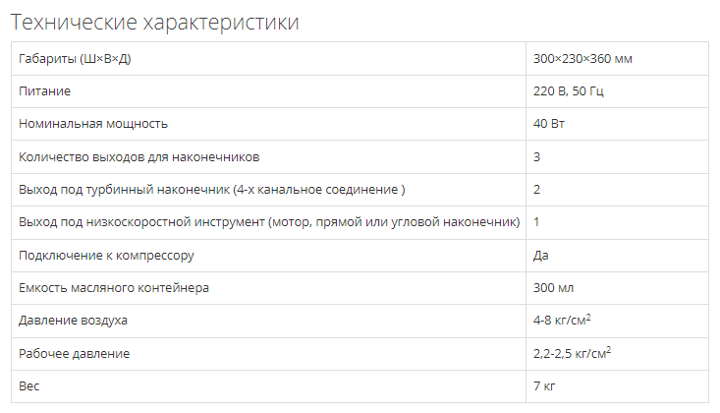This screenshot has height=413, width=720.
Task: Select value "1" for low-speed instrument output
Action: [537, 221]
